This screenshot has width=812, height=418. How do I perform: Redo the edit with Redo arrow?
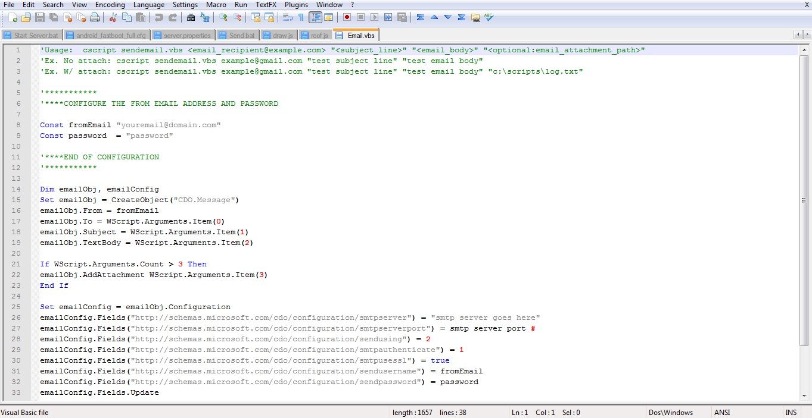(173, 18)
